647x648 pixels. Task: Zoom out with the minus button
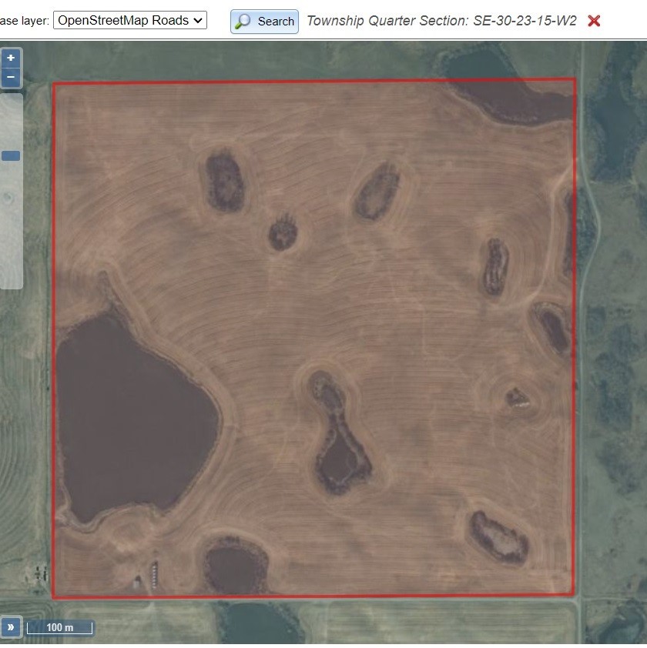pyautogui.click(x=11, y=77)
